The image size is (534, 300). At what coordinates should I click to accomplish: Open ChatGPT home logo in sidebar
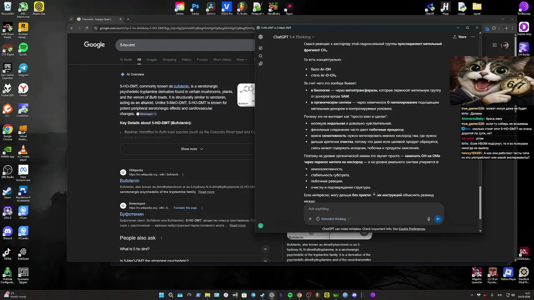point(261,37)
